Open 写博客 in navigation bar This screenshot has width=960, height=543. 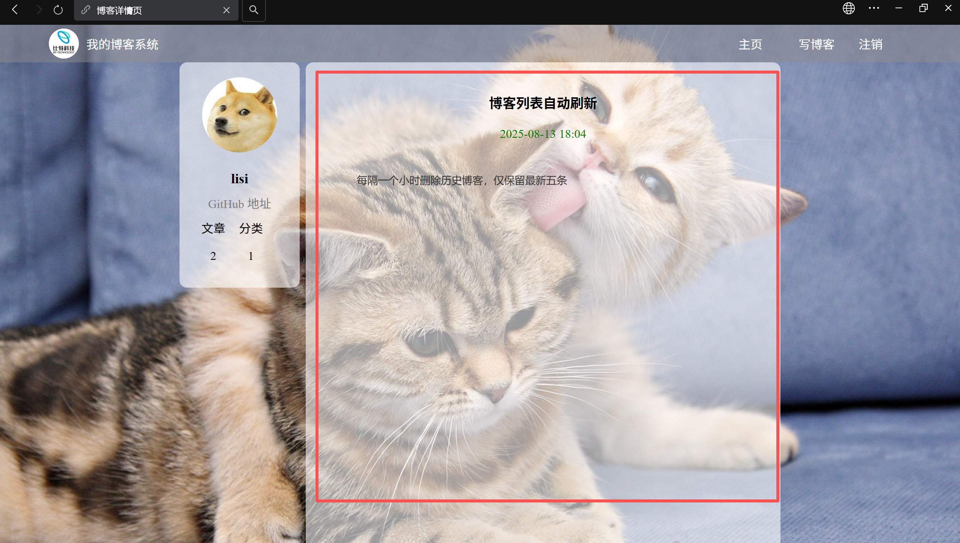click(816, 44)
